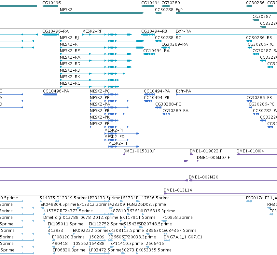Screen dimensions: 277x255
Task: Open the CG10494 gene label
Action: coord(150,3)
